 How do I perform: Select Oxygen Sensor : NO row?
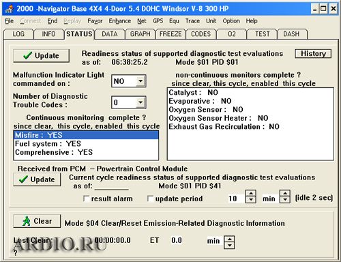(250, 110)
